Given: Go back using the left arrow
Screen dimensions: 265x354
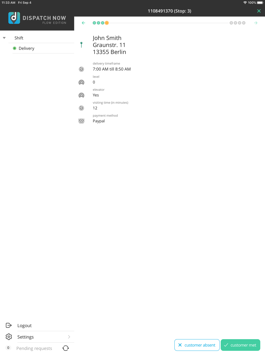Looking at the screenshot, I should point(83,23).
